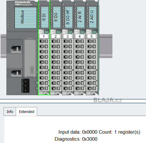The image size is (146, 143).
Task: Select the 2 AO U module
Action: (92, 48)
